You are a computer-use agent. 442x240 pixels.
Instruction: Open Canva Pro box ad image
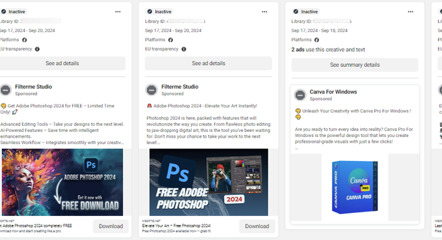tap(355, 187)
